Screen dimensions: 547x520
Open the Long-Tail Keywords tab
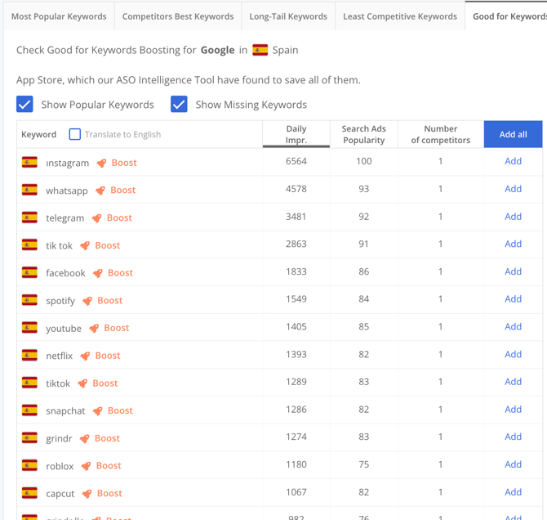coord(288,16)
